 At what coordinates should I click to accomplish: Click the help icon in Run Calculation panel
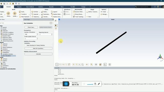(51, 23)
